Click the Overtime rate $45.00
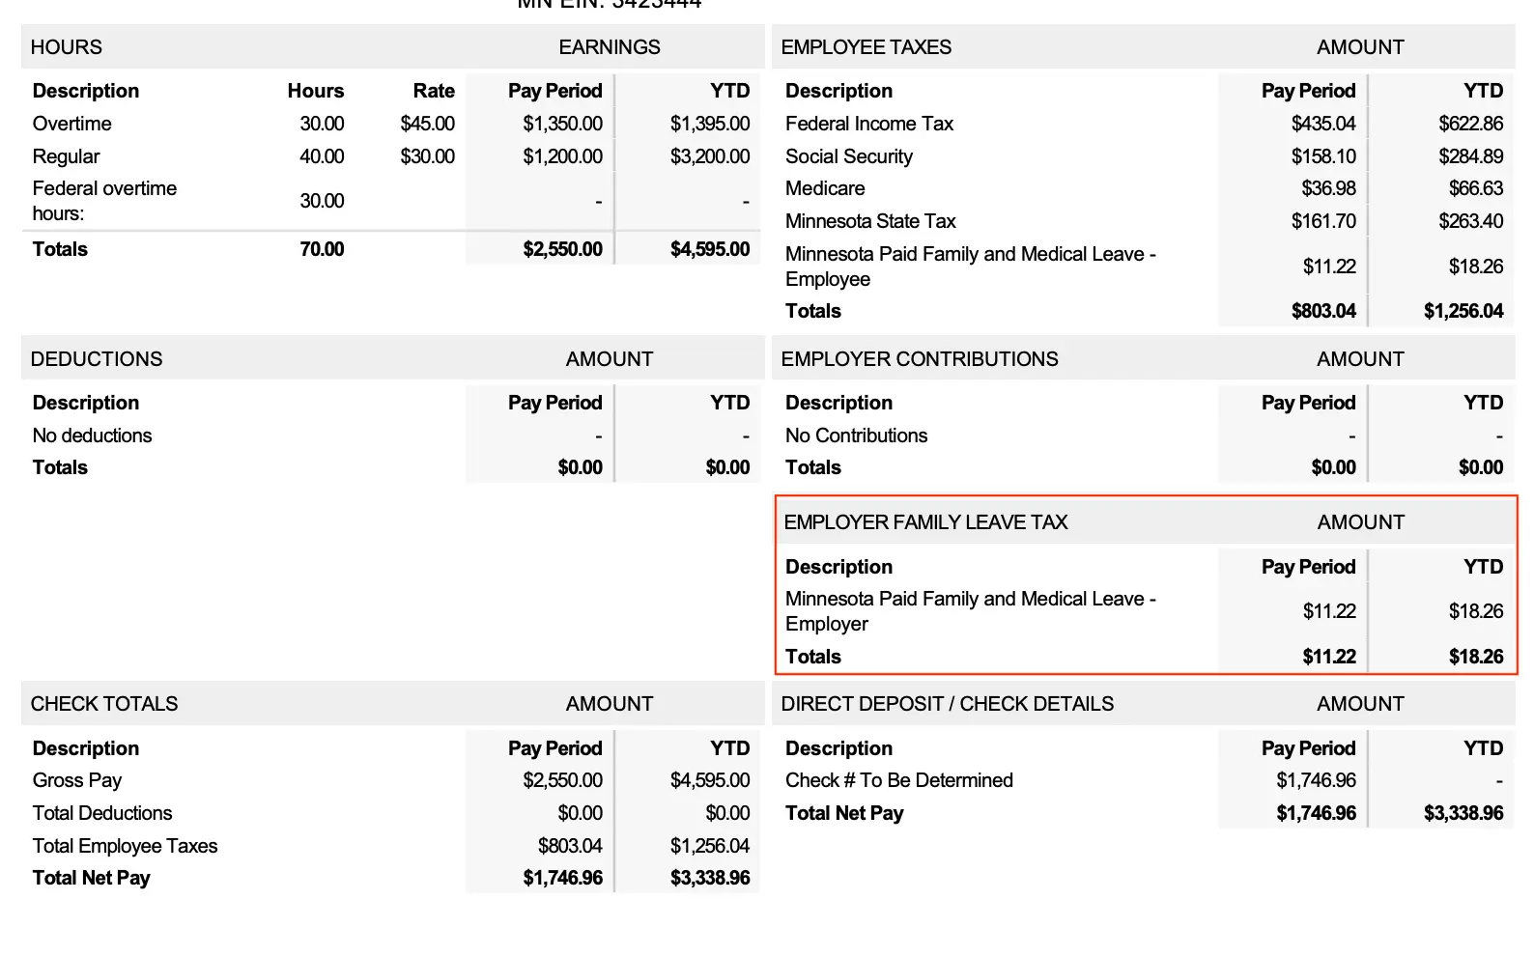This screenshot has width=1534, height=956. tap(427, 124)
